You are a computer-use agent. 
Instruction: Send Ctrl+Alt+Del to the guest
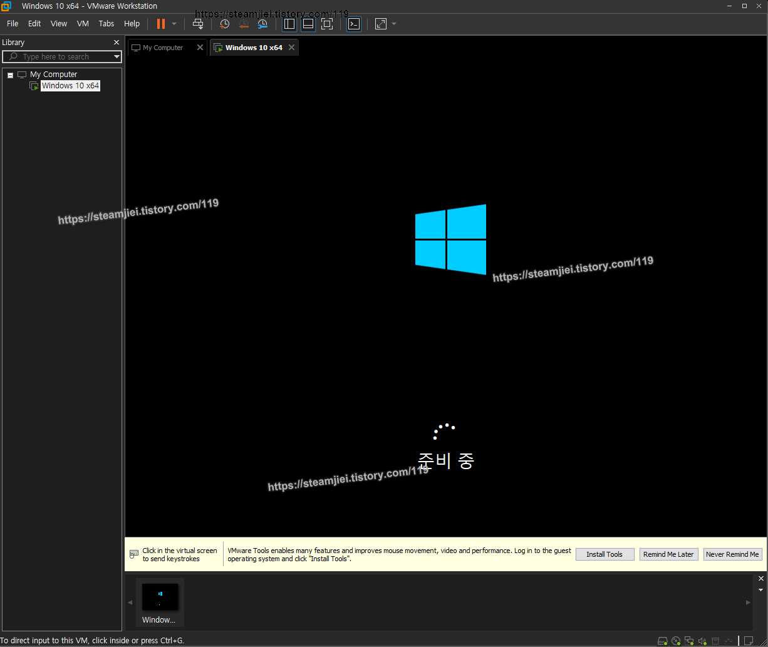tap(198, 24)
